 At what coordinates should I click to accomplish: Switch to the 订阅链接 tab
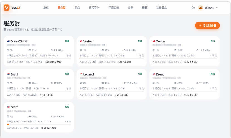click(x=114, y=8)
